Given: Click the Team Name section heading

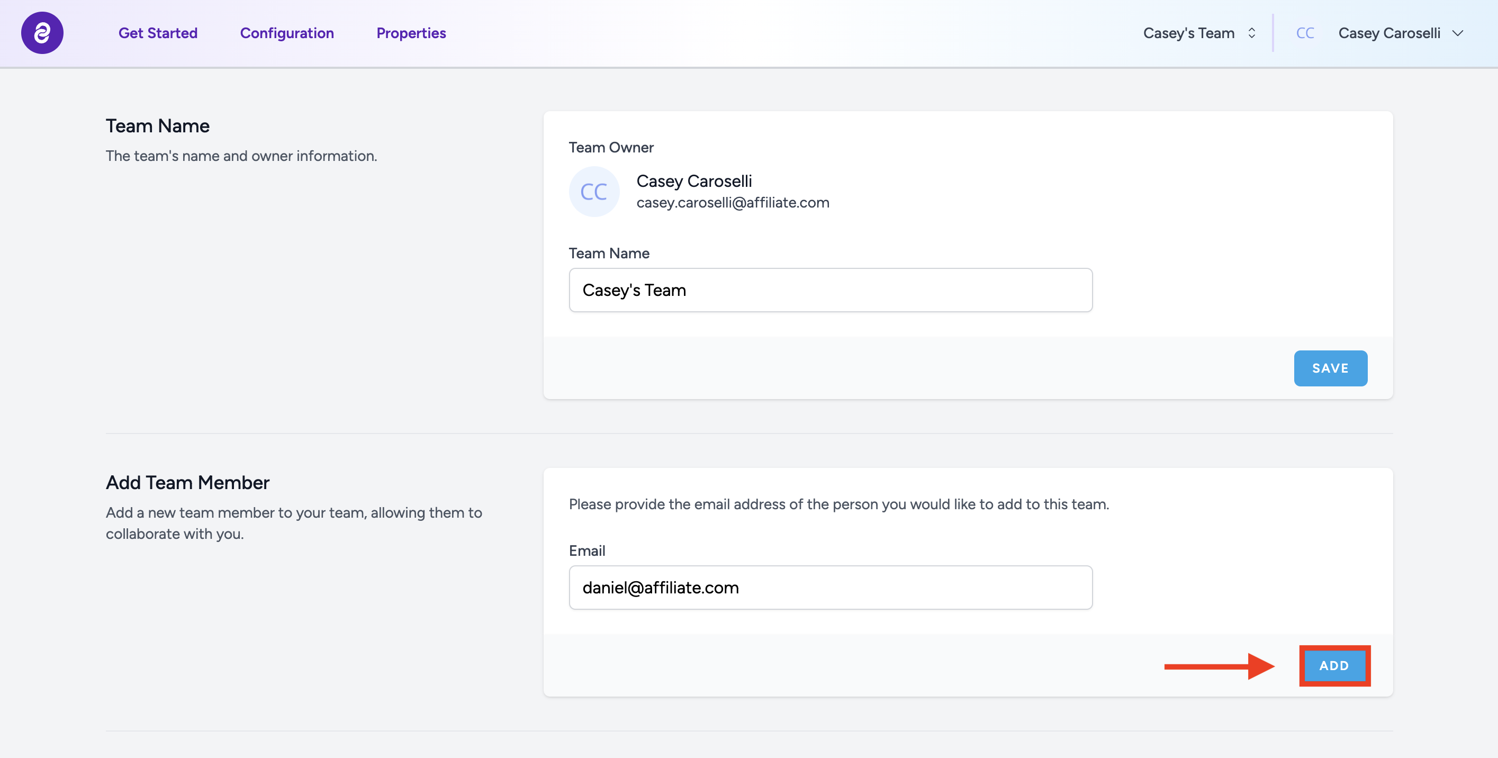Looking at the screenshot, I should coord(158,125).
